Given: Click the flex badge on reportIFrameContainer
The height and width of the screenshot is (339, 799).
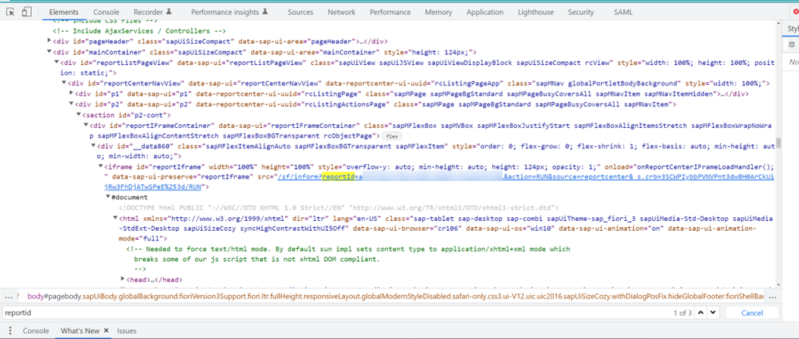Looking at the screenshot, I should [392, 136].
